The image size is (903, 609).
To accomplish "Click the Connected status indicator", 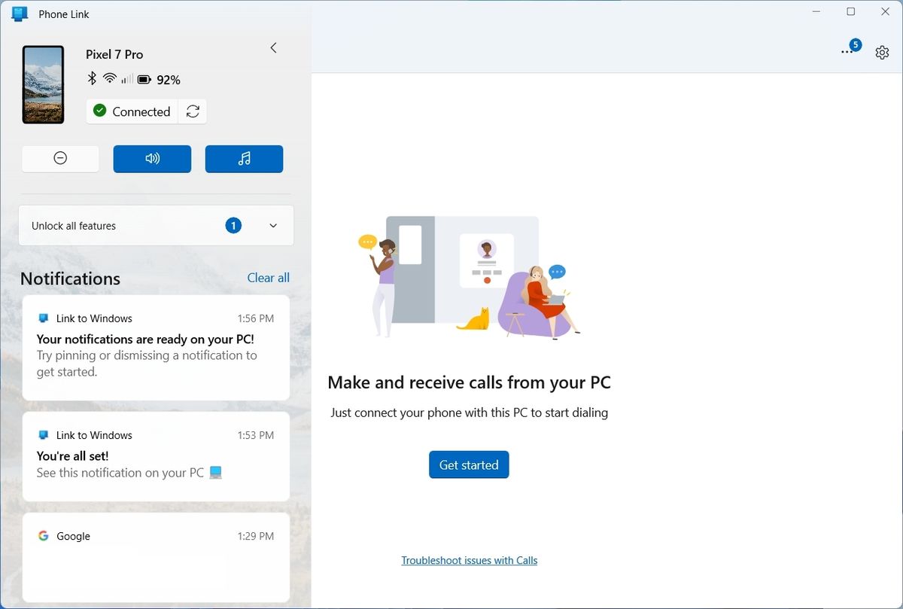I will coord(132,111).
